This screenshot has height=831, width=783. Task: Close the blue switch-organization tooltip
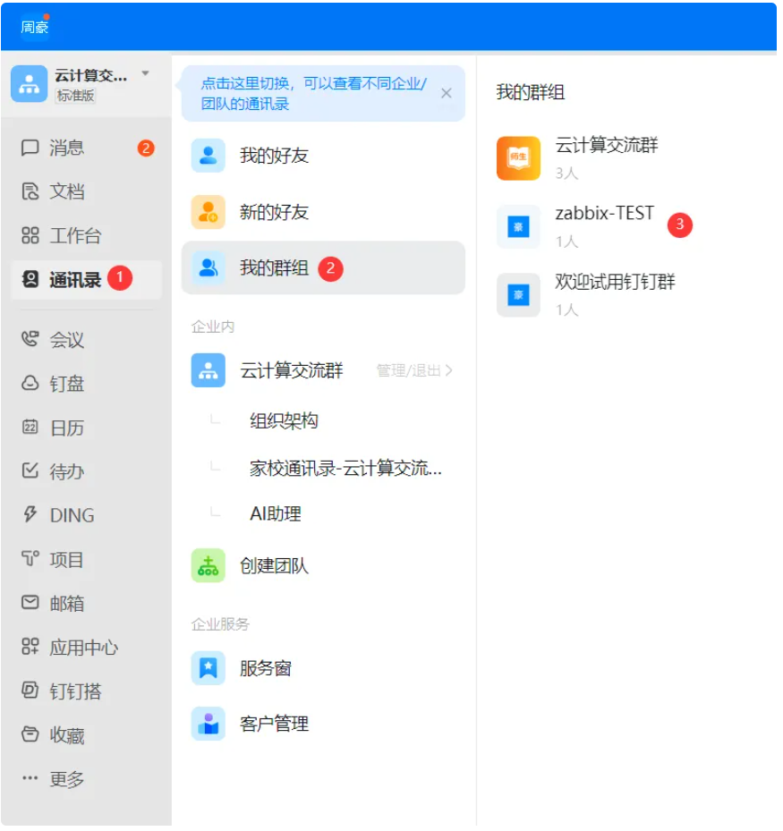pyautogui.click(x=447, y=93)
